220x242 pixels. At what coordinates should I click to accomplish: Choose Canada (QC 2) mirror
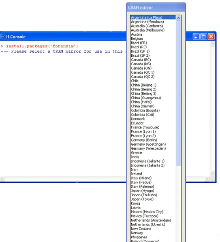[153, 77]
